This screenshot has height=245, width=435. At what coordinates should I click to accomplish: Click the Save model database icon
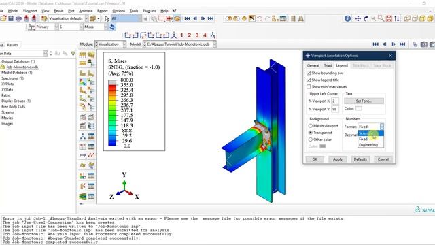[11, 18]
